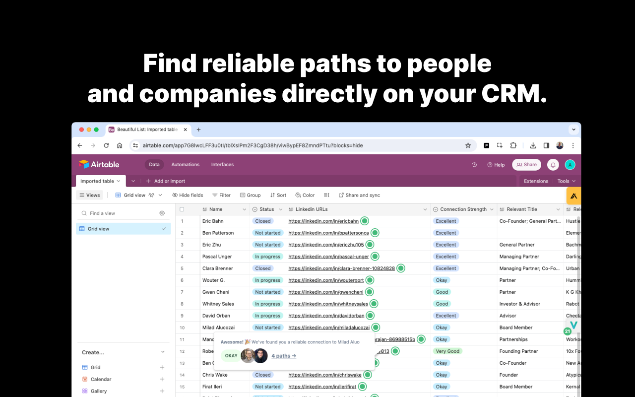Open the browser extensions puzzle icon
The image size is (635, 397).
tap(513, 145)
